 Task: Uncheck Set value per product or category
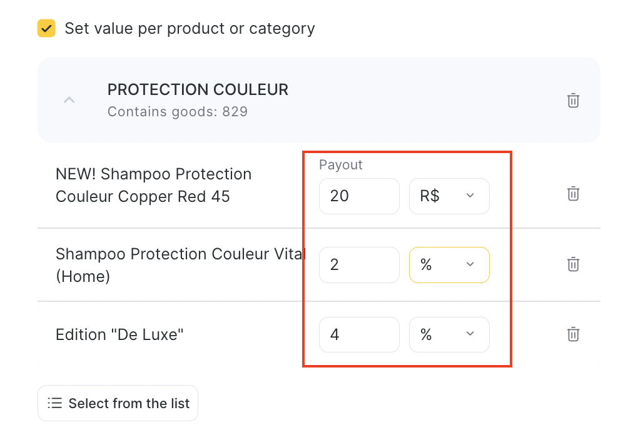tap(46, 28)
